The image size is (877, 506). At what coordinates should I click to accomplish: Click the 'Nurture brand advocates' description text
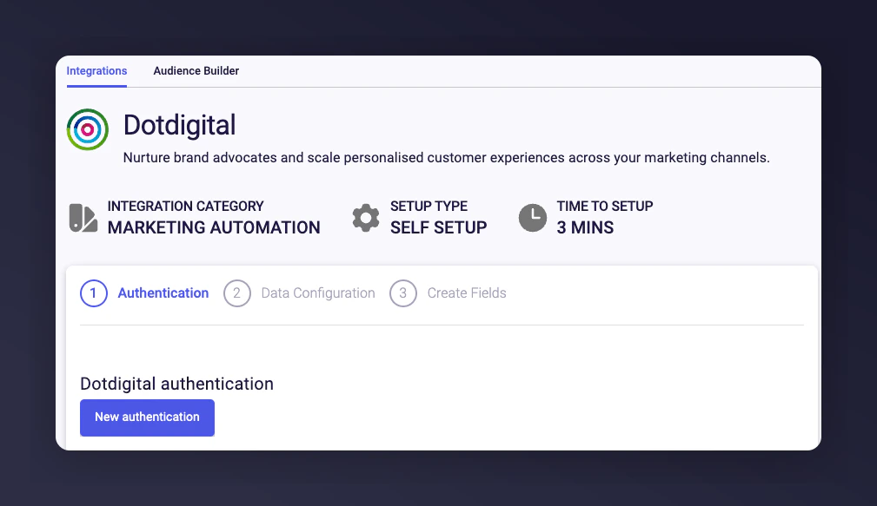tap(447, 157)
